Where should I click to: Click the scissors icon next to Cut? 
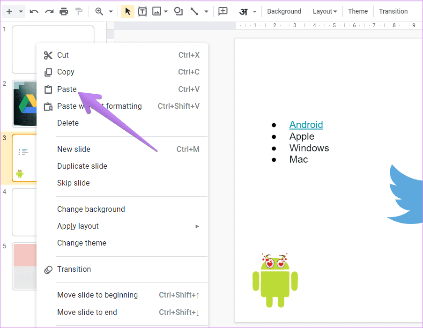(48, 55)
